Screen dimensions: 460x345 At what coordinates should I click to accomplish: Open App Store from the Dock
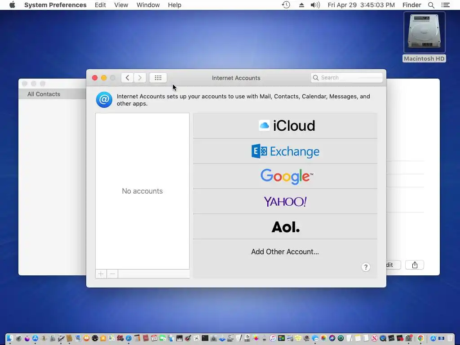[35, 338]
